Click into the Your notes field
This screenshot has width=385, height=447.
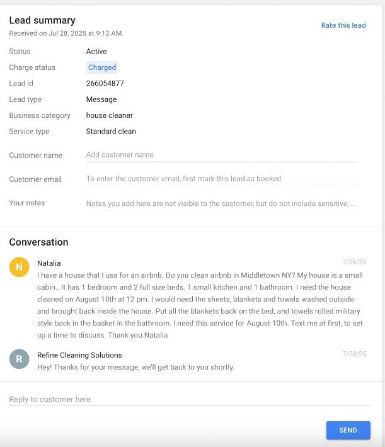(221, 203)
